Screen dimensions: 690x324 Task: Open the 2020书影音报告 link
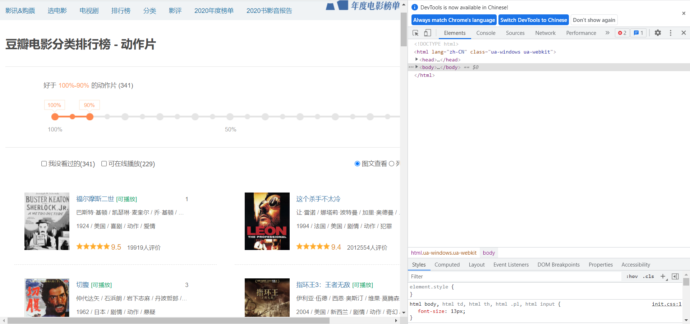[269, 10]
